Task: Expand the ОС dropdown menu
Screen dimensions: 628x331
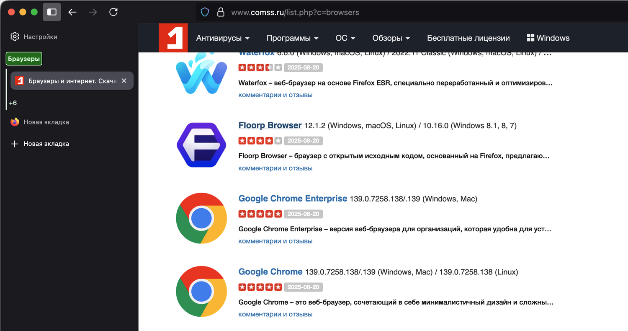Action: [345, 38]
